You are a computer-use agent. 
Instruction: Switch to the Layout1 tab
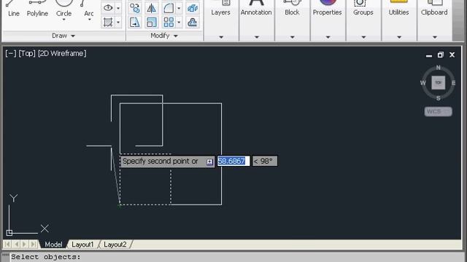(x=82, y=245)
